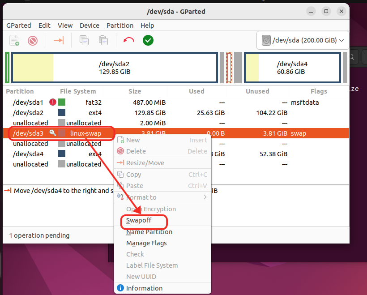Select the /dev/sda3 linux-swap row
This screenshot has height=295, width=367.
pos(176,133)
